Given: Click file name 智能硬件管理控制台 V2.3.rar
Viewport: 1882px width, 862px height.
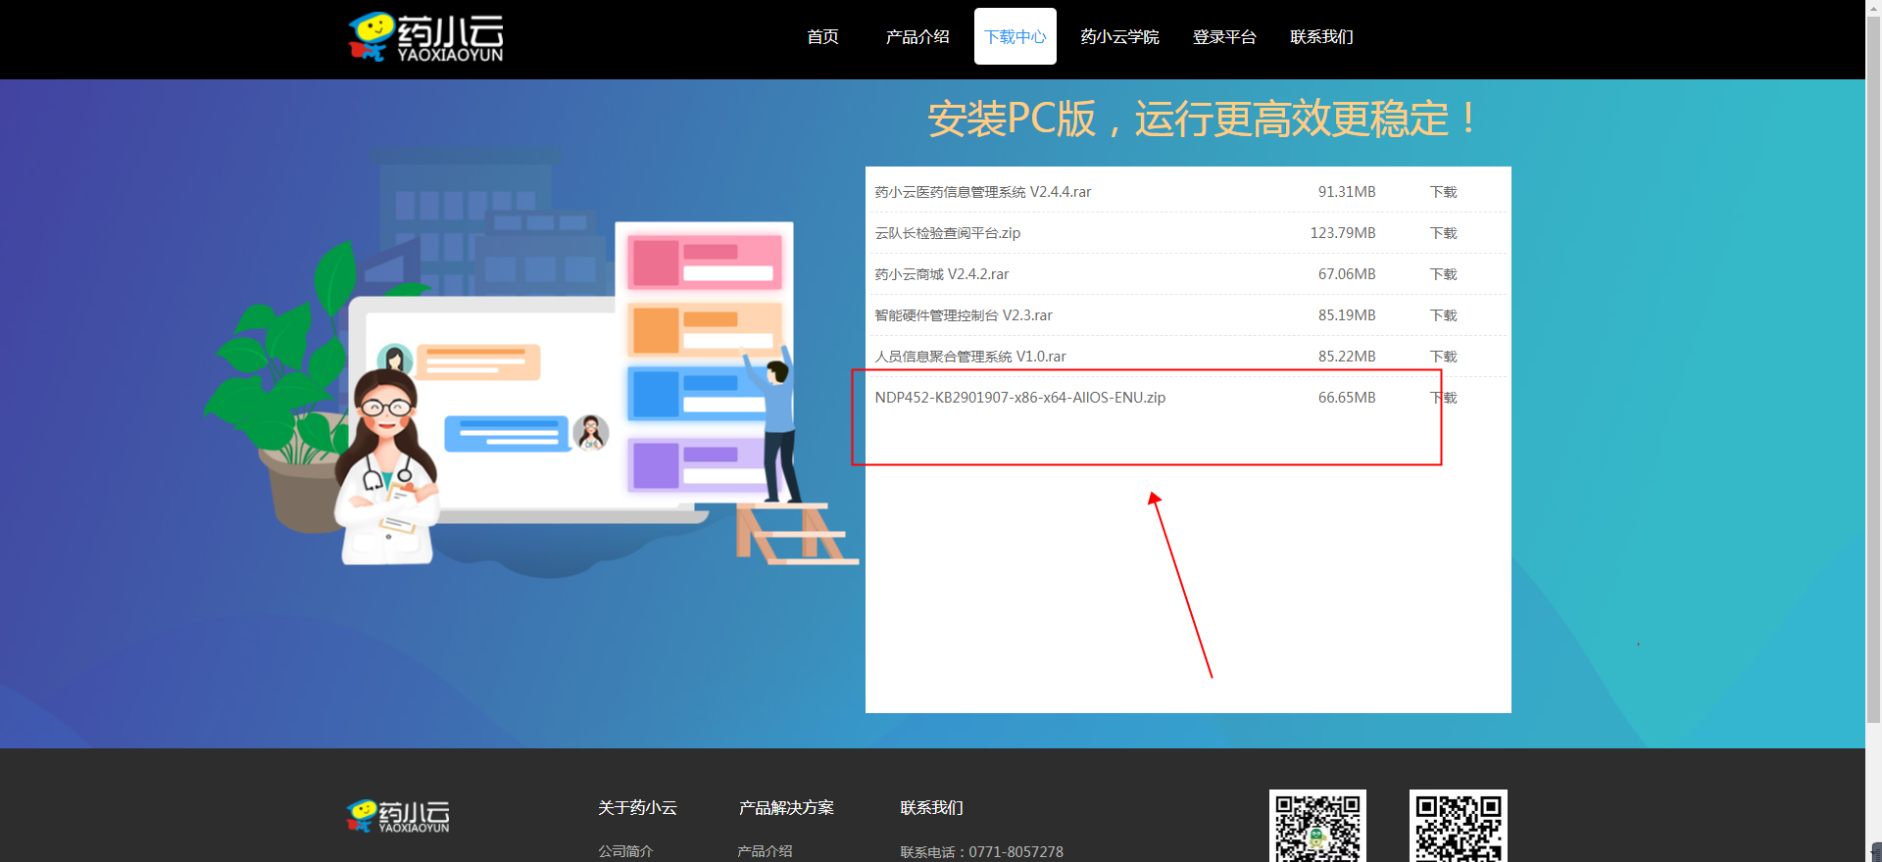Looking at the screenshot, I should click(x=963, y=315).
